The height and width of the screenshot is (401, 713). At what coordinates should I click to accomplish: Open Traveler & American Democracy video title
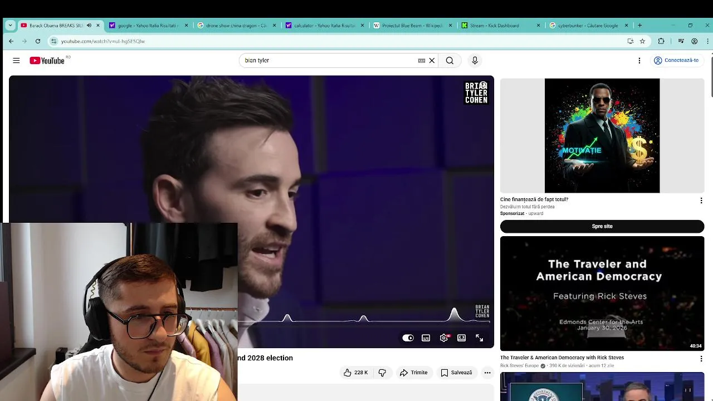(562, 358)
